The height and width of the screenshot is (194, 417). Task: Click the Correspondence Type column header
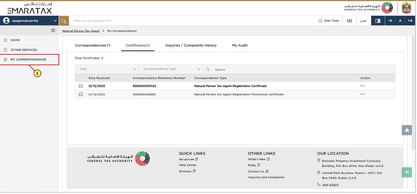coord(211,78)
